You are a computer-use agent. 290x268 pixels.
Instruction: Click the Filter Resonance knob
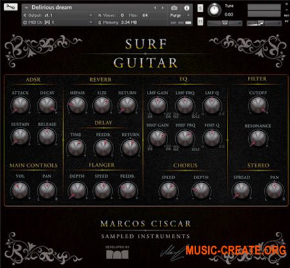pyautogui.click(x=258, y=138)
